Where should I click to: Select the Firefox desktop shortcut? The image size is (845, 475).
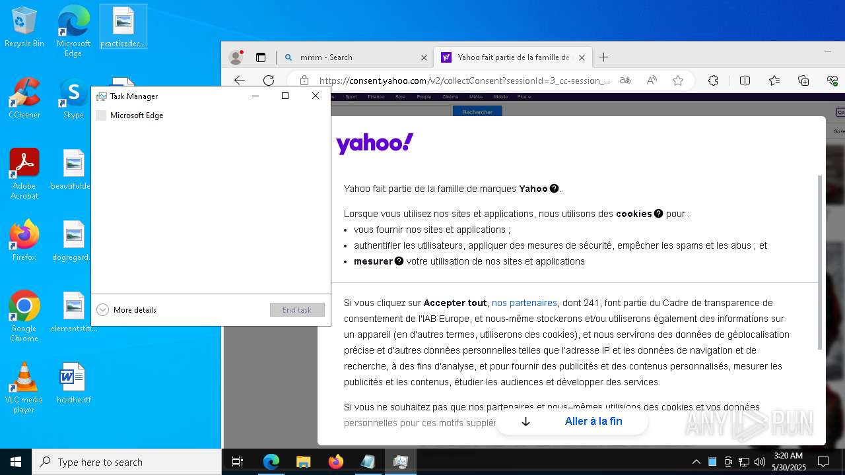[x=24, y=241]
